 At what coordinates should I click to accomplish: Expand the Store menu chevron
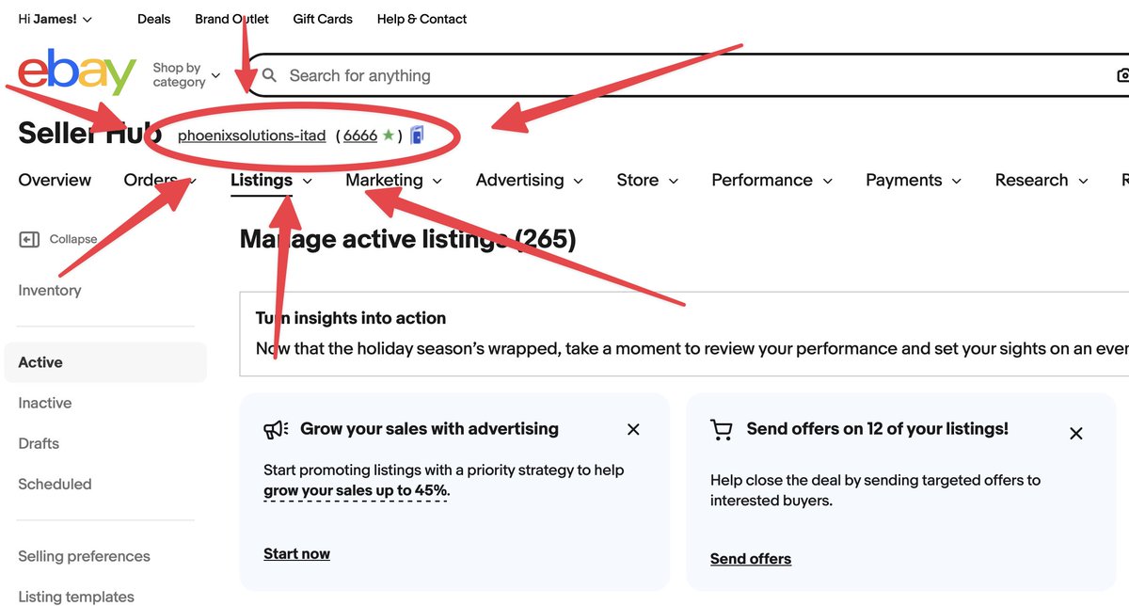(x=673, y=181)
